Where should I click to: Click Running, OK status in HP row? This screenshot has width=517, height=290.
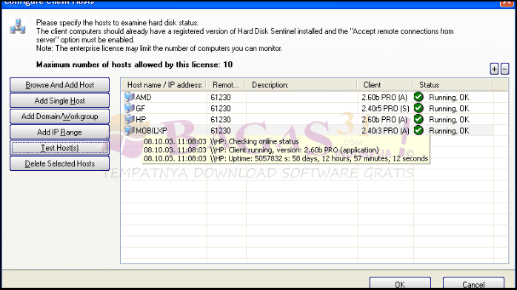coord(449,120)
